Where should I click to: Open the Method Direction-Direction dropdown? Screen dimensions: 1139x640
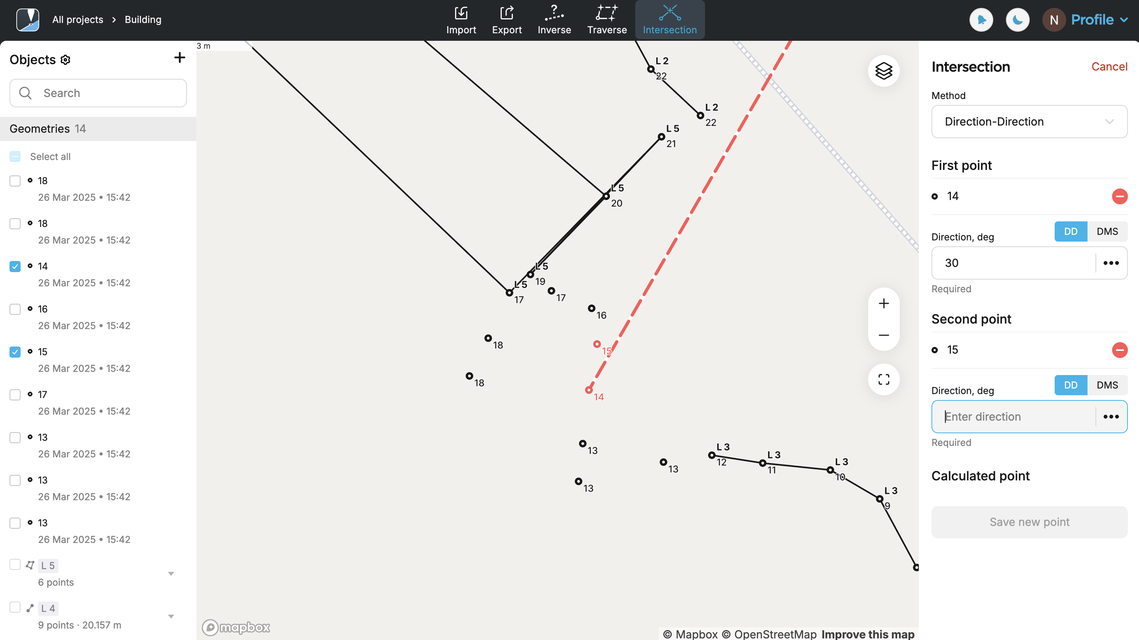click(1029, 122)
